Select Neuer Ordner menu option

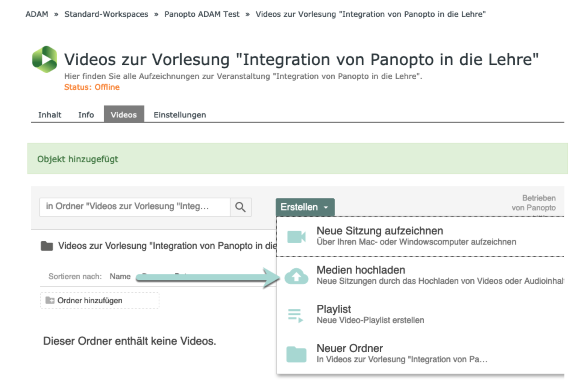(349, 348)
